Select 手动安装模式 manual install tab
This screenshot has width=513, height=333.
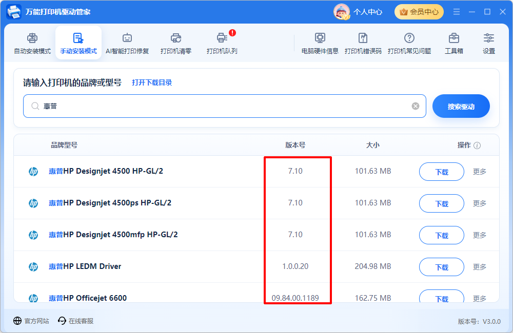pos(78,43)
